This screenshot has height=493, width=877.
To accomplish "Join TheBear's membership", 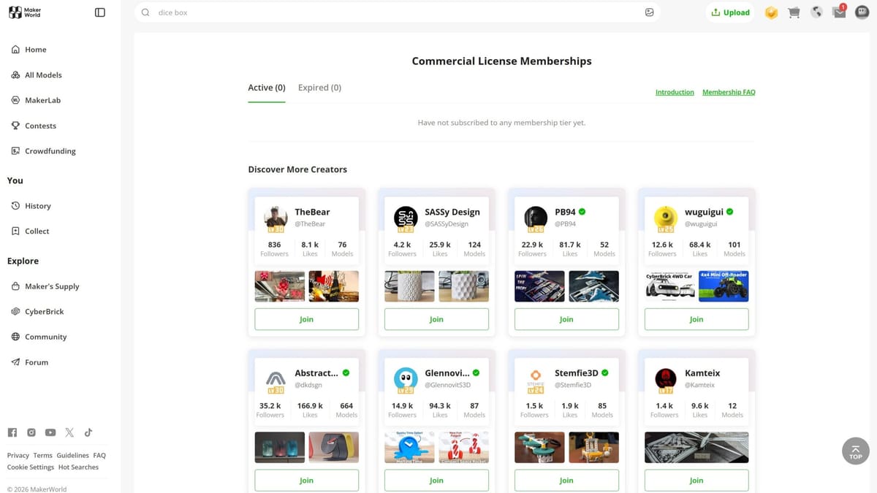I will (x=306, y=319).
